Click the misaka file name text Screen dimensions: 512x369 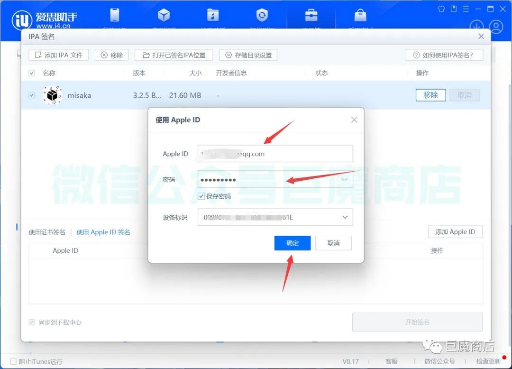(x=79, y=95)
